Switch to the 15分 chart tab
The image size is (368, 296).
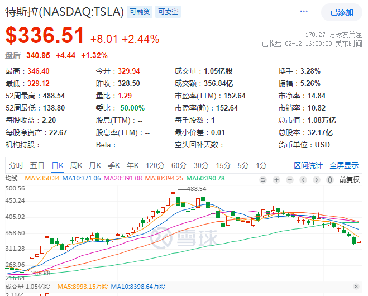pos(223,165)
